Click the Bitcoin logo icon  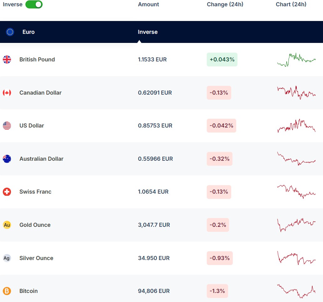pos(7,291)
